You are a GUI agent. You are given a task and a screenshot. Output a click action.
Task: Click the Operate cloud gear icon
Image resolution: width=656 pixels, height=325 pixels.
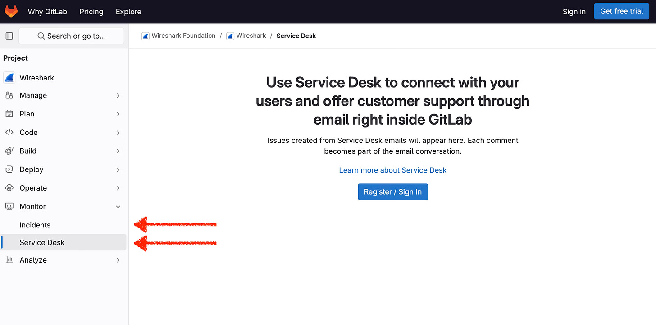click(x=9, y=188)
